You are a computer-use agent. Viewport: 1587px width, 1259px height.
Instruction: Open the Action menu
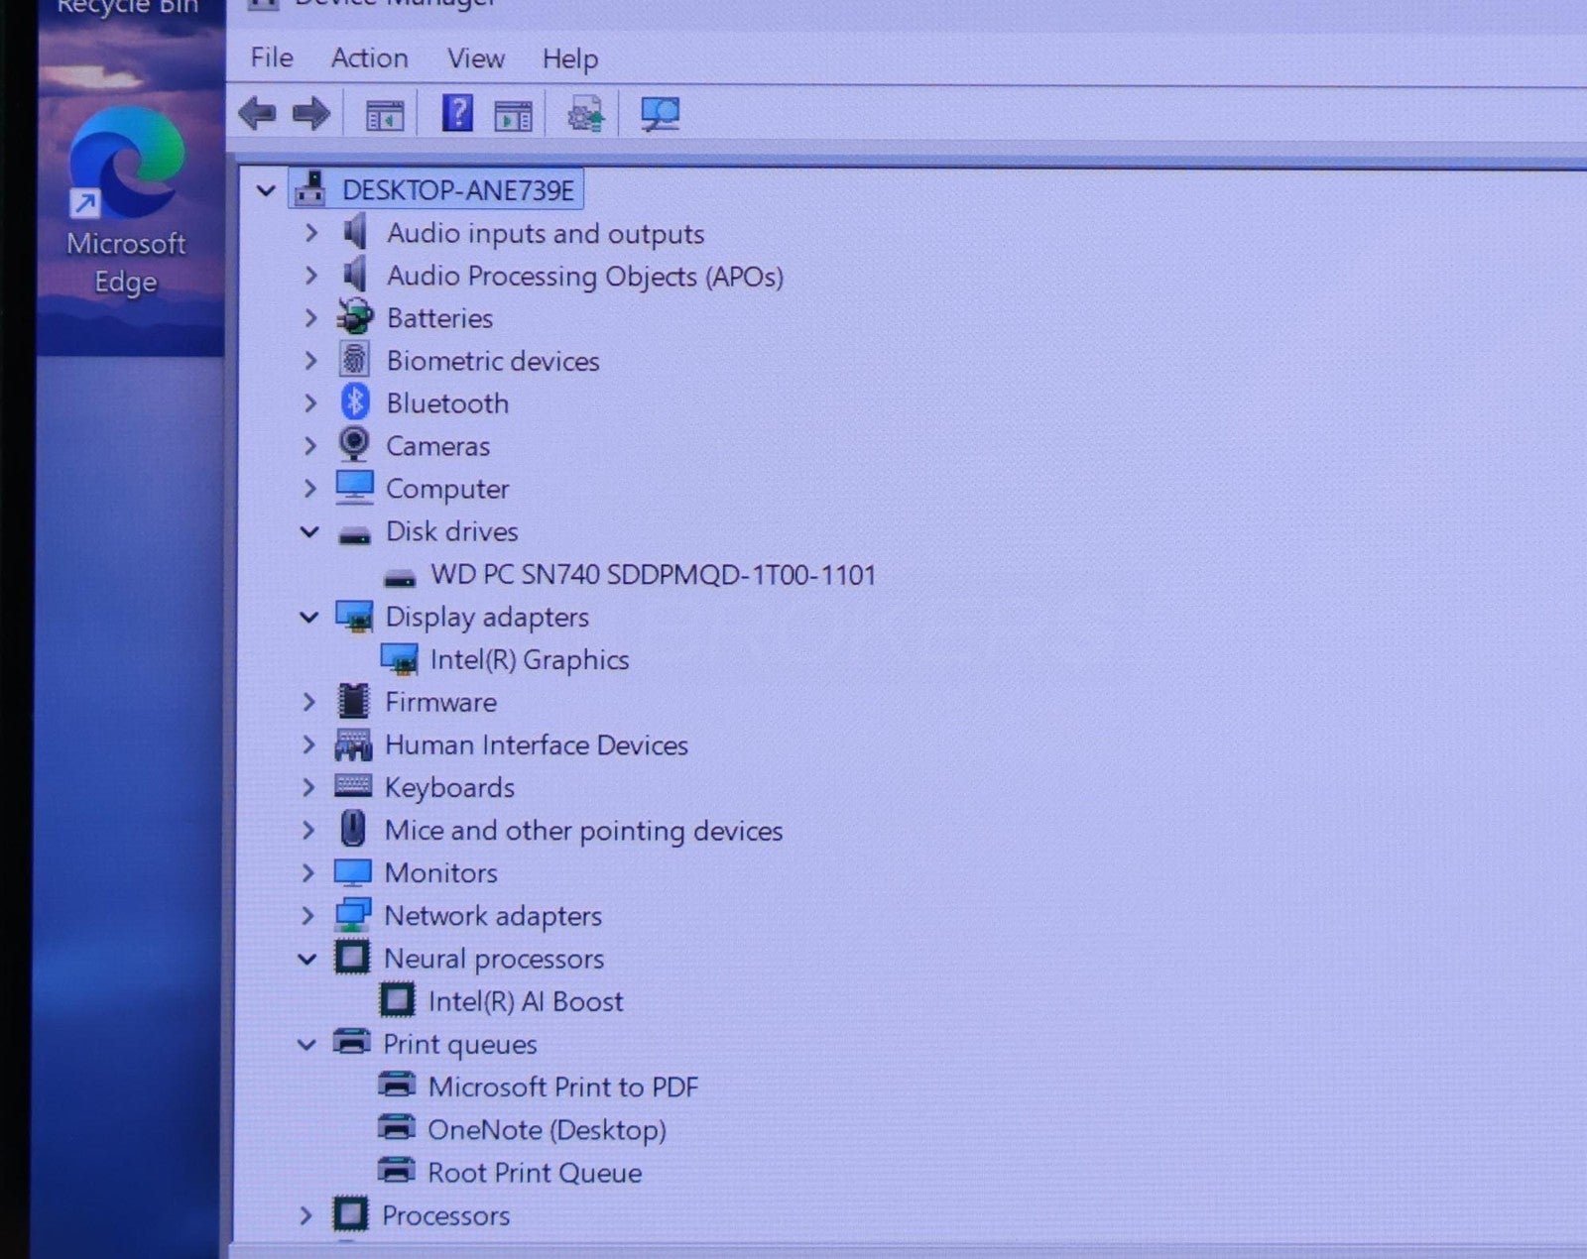[x=369, y=58]
